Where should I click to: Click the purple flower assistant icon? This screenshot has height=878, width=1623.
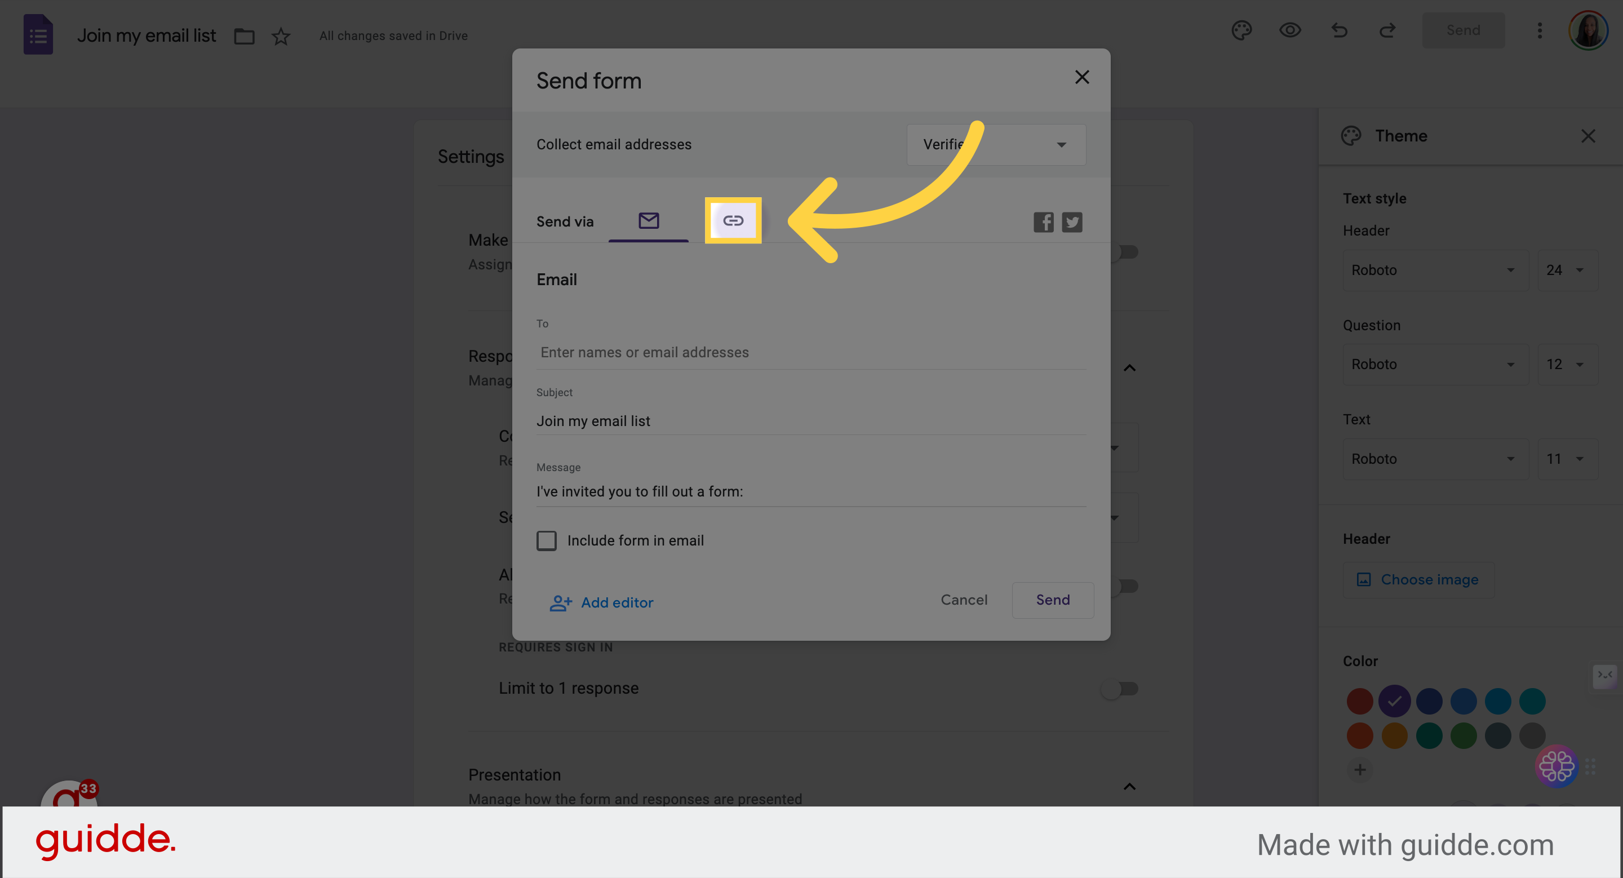pos(1556,766)
